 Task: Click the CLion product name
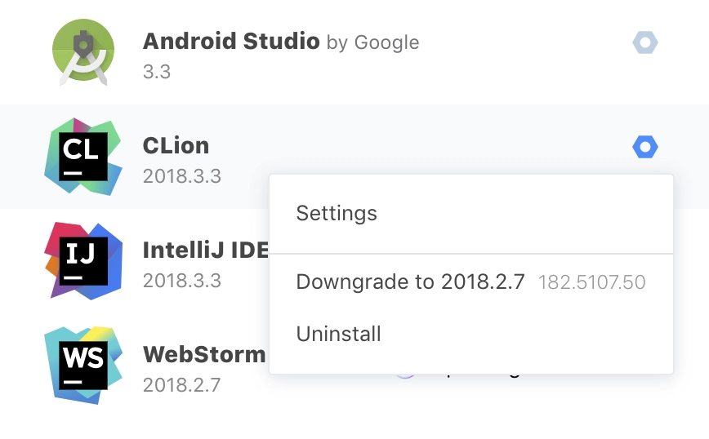point(176,146)
